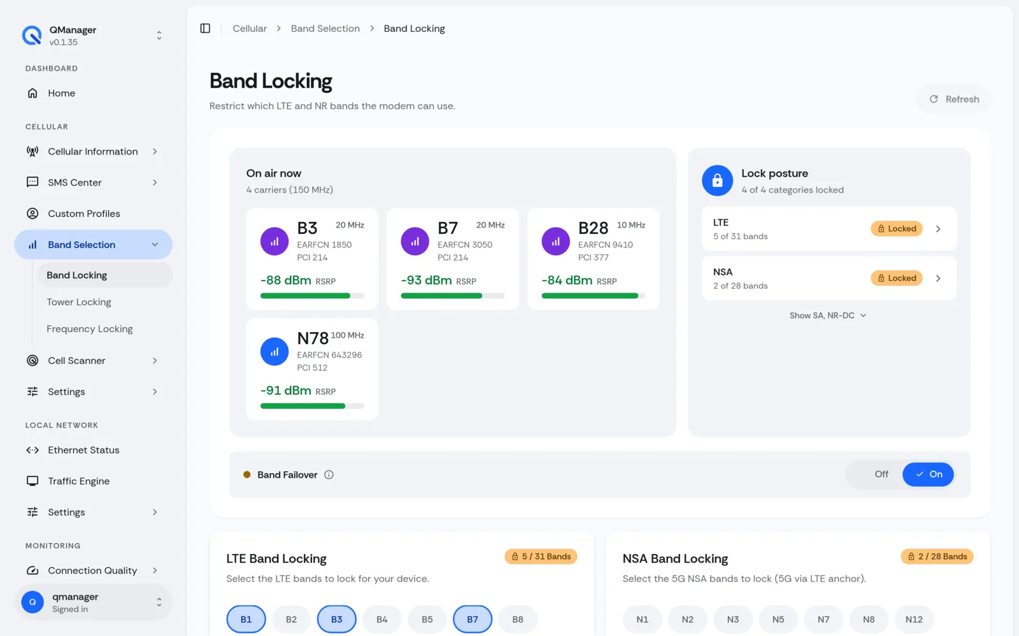Open Local Network Settings menu
The width and height of the screenshot is (1019, 636).
pyautogui.click(x=94, y=513)
